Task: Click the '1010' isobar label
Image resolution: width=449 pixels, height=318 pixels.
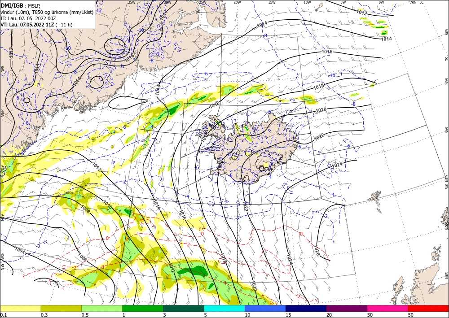Action: pyautogui.click(x=107, y=204)
